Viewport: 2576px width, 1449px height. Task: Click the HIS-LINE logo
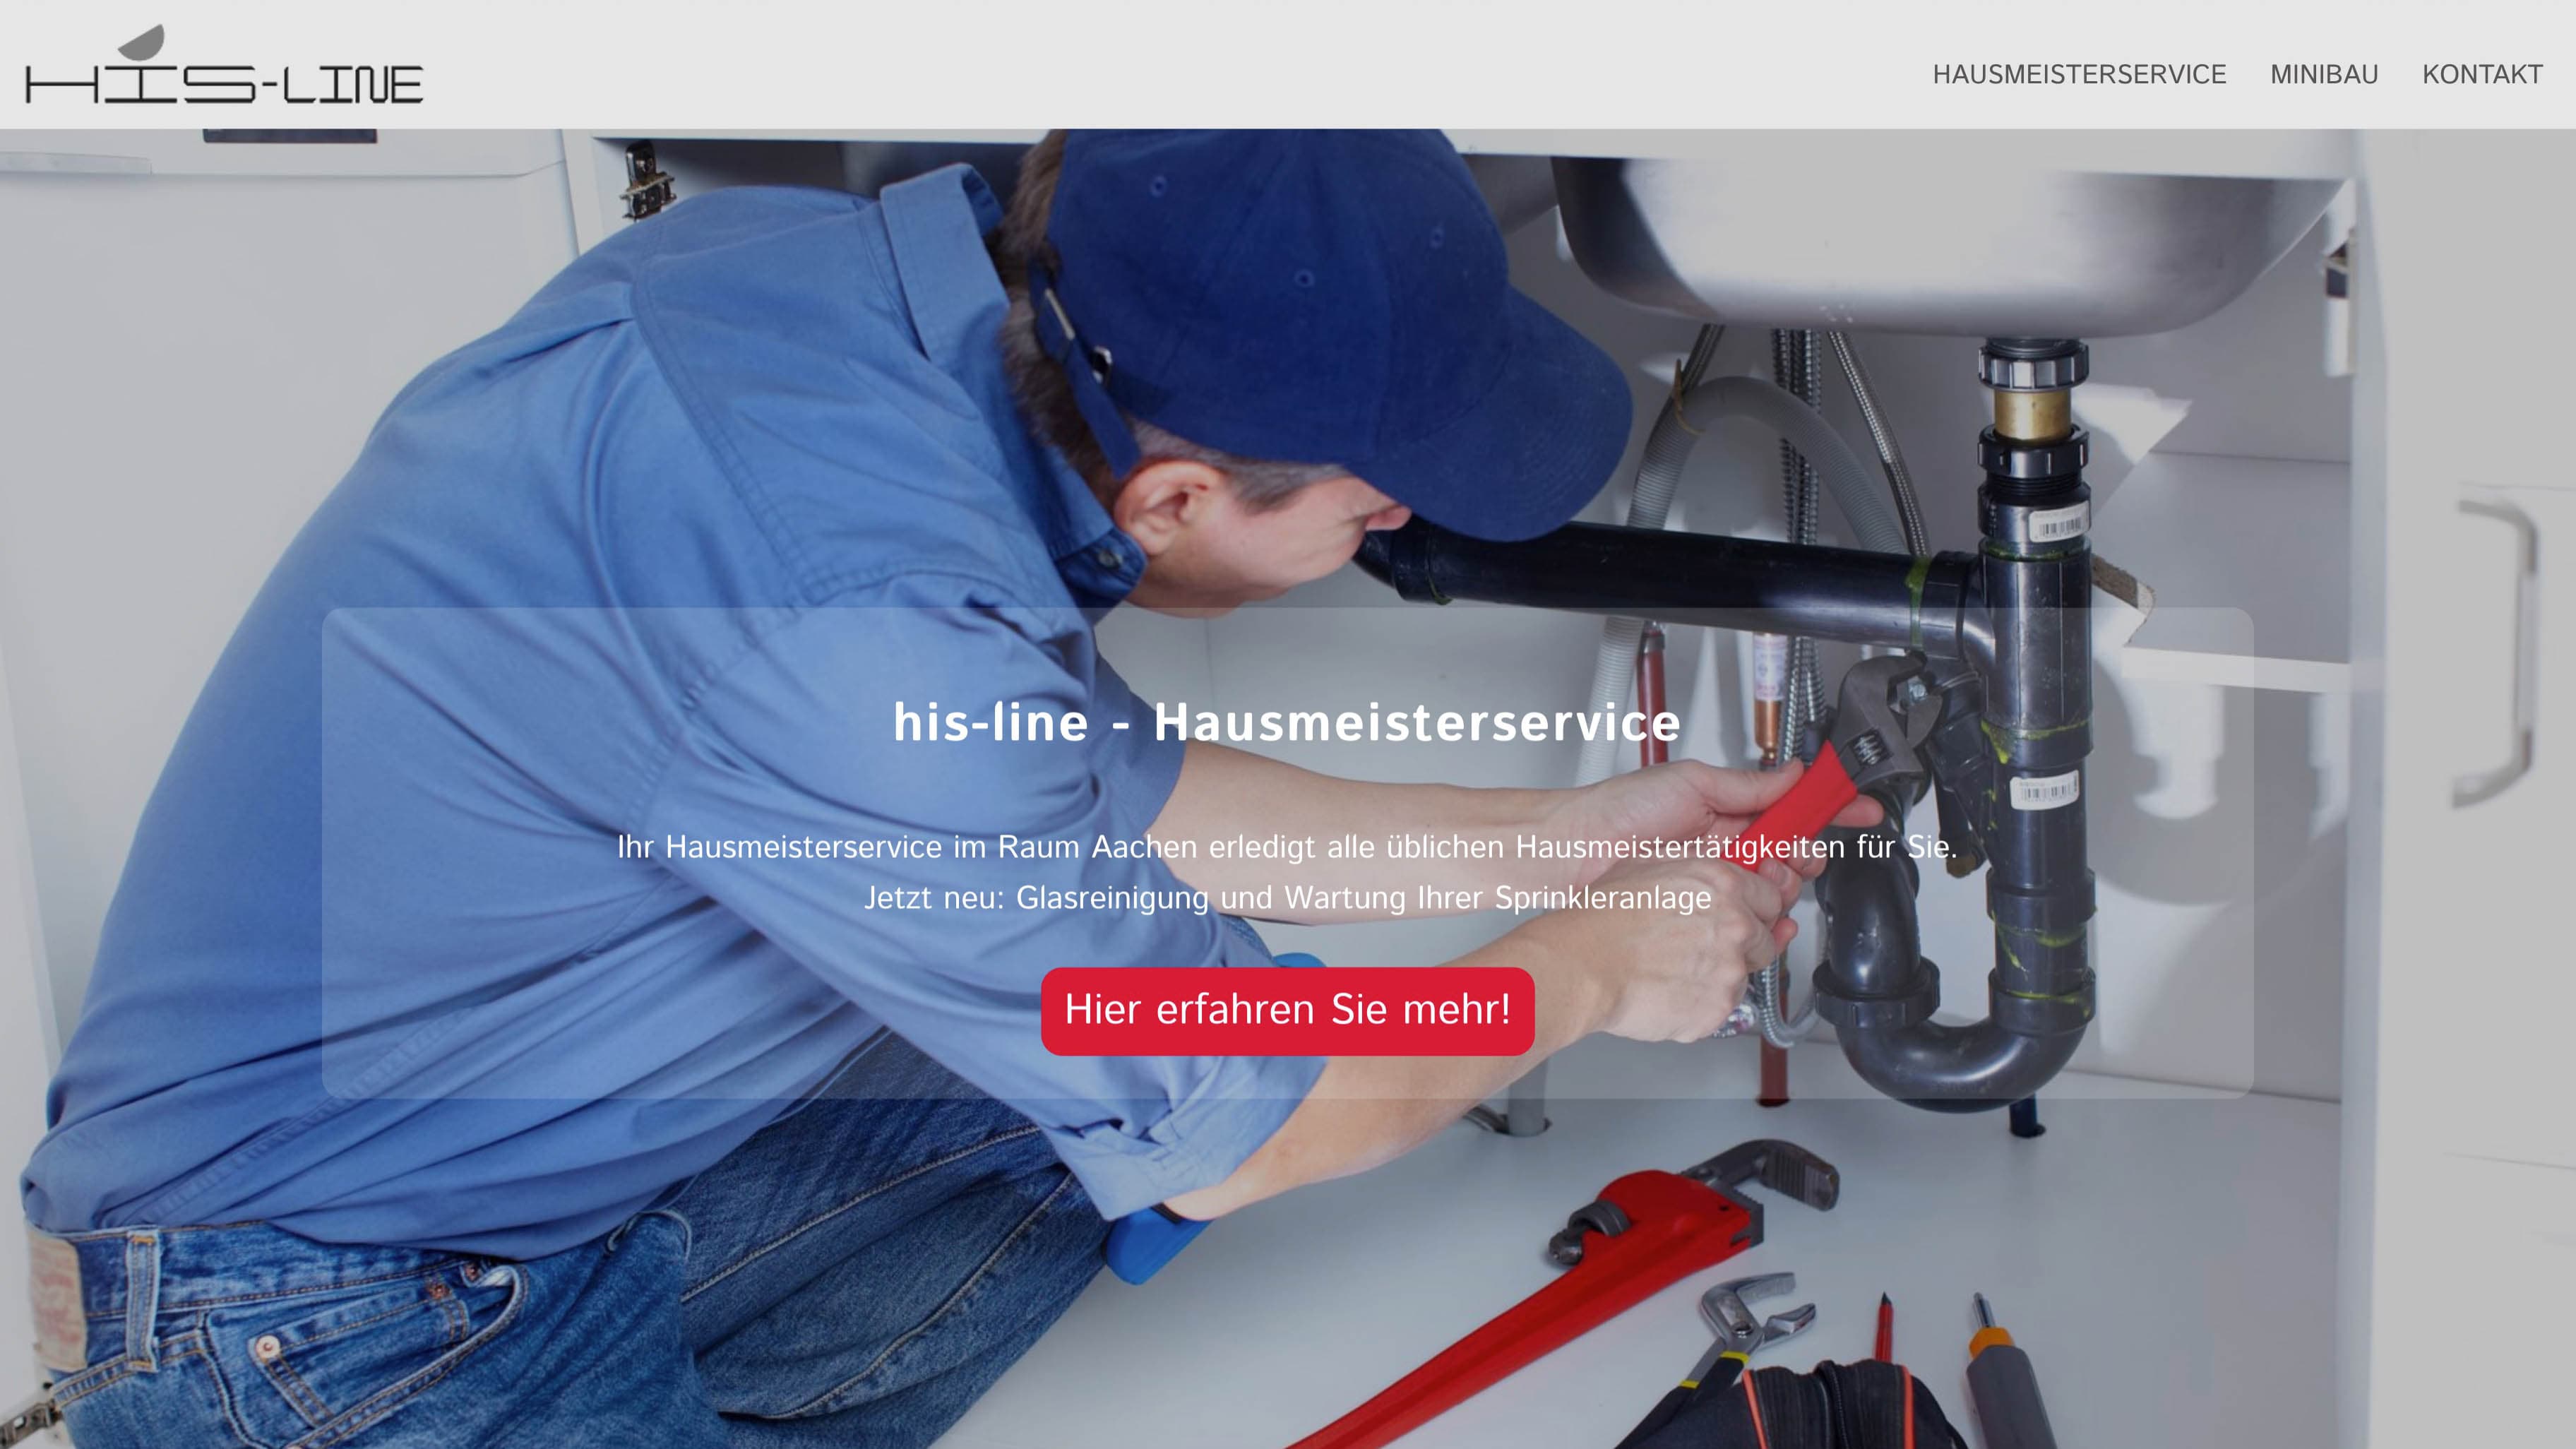pos(224,66)
